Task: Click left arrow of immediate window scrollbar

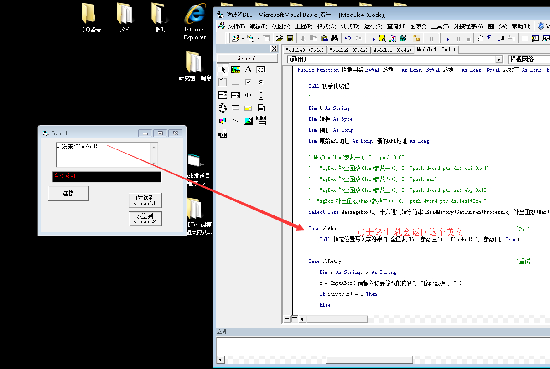Action: coord(221,360)
